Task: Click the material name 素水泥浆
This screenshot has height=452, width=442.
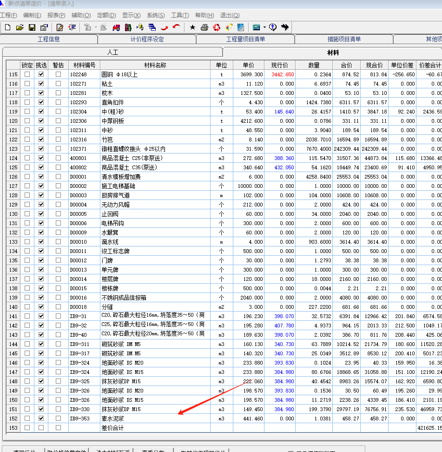Action: coord(112,418)
